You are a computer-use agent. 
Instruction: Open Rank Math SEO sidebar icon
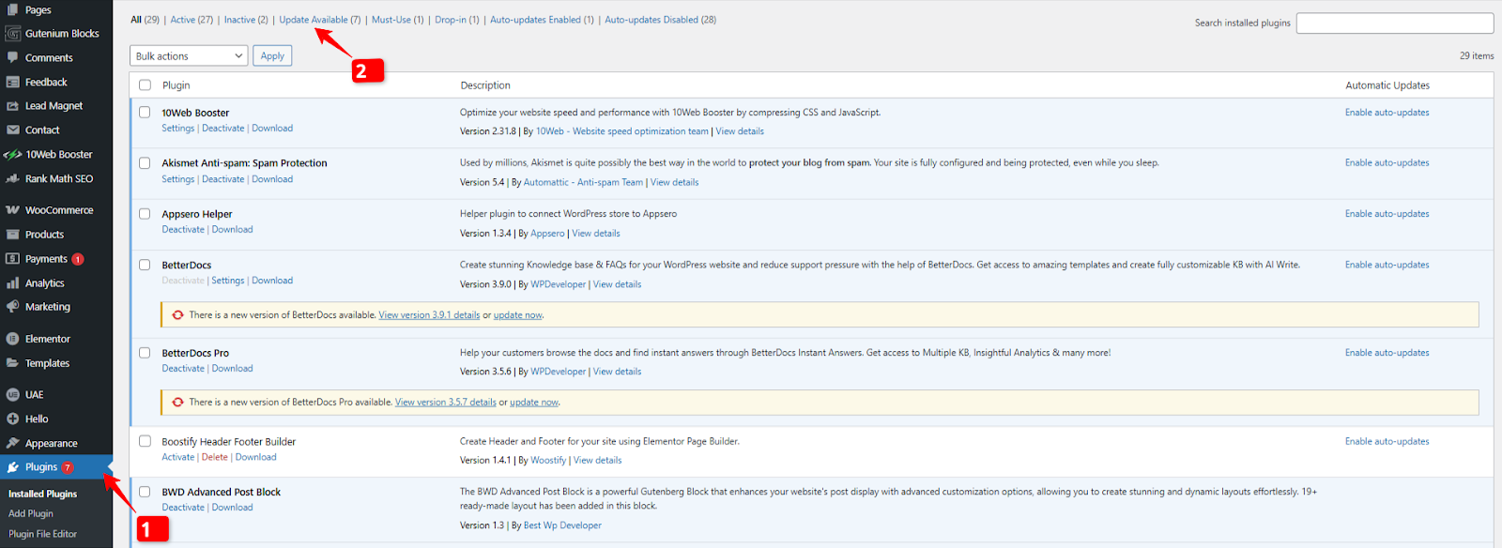click(x=13, y=178)
